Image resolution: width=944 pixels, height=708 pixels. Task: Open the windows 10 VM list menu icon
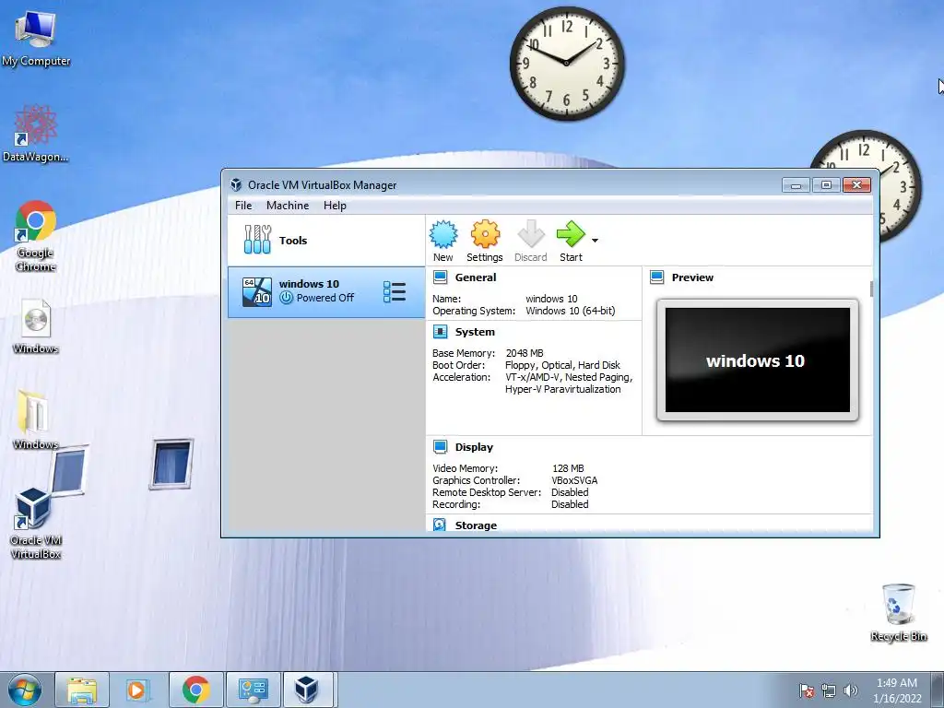click(x=395, y=291)
